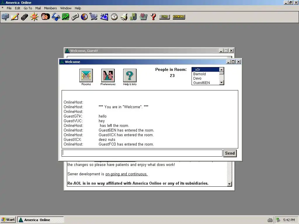Viewport: 299px width, 224px height.
Task: Click the deez nuts chat message
Action: pyautogui.click(x=107, y=140)
